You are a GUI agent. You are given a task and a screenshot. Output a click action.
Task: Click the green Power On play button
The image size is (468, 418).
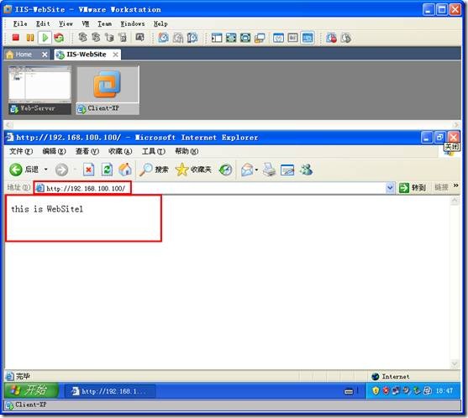click(45, 38)
